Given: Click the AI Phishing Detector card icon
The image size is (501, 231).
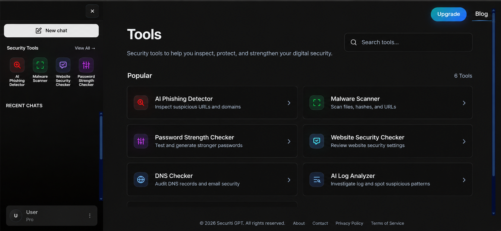Looking at the screenshot, I should tap(141, 103).
